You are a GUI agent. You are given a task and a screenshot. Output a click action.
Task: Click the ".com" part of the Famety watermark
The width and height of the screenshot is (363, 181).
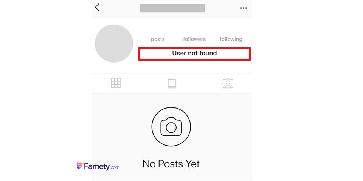pyautogui.click(x=115, y=167)
